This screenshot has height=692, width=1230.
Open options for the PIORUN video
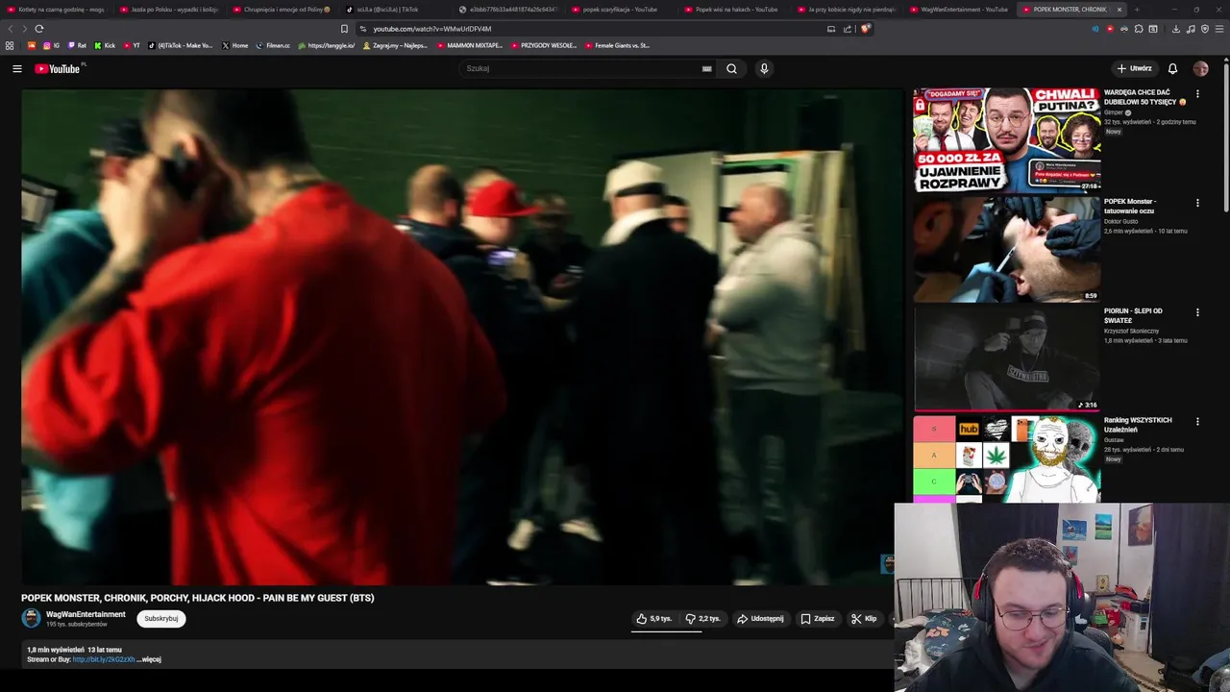(1197, 312)
